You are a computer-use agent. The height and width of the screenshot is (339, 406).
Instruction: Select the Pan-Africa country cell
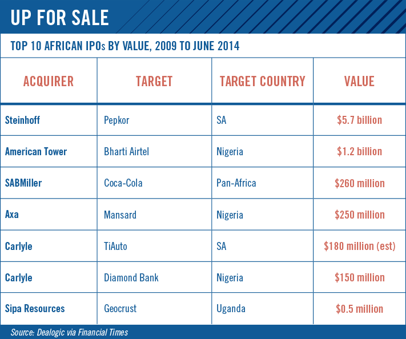pos(236,183)
